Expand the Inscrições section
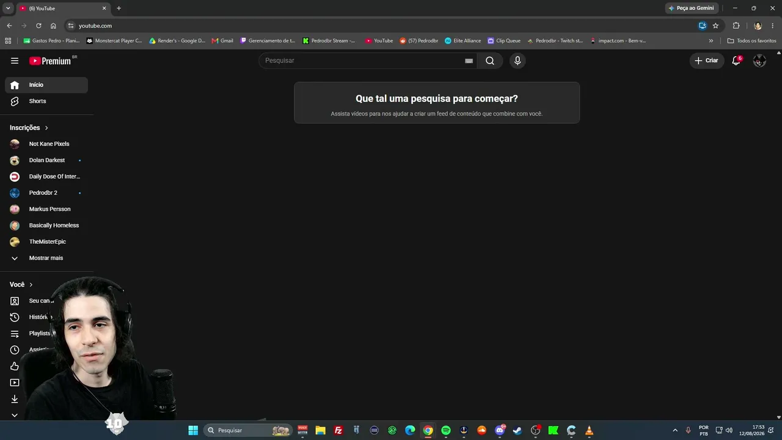This screenshot has width=782, height=440. [29, 128]
